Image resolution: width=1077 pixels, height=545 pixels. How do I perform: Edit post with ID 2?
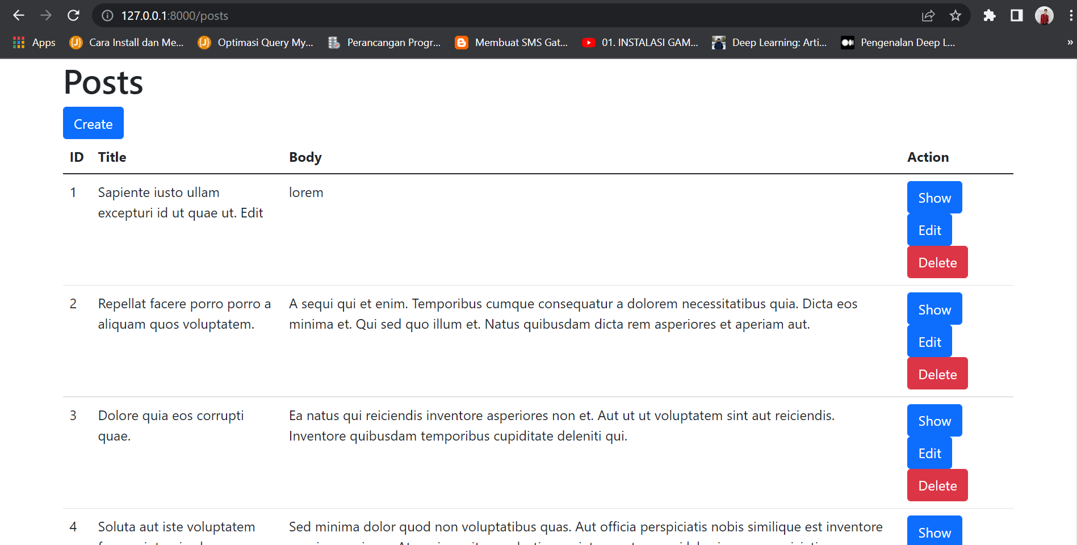coord(929,342)
